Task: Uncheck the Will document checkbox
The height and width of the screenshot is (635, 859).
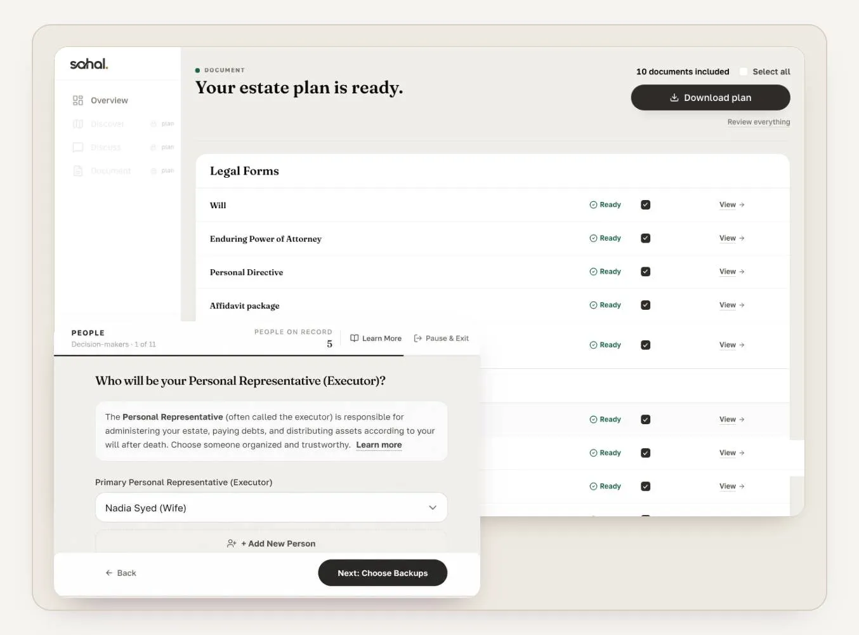Action: 645,204
